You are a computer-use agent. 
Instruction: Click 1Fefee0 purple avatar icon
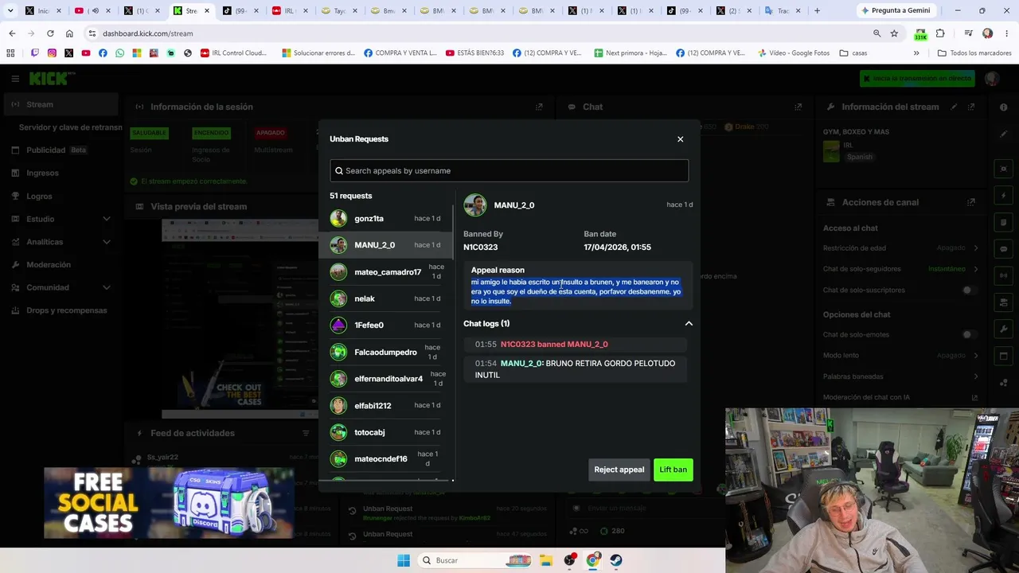coord(339,325)
